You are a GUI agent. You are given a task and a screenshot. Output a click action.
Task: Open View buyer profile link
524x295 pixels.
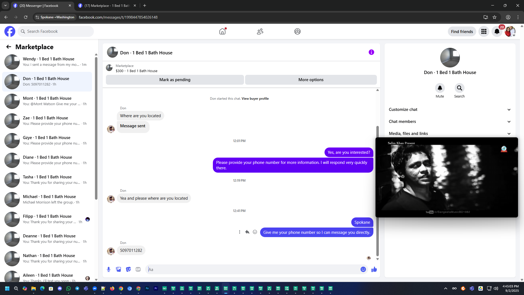(x=255, y=99)
